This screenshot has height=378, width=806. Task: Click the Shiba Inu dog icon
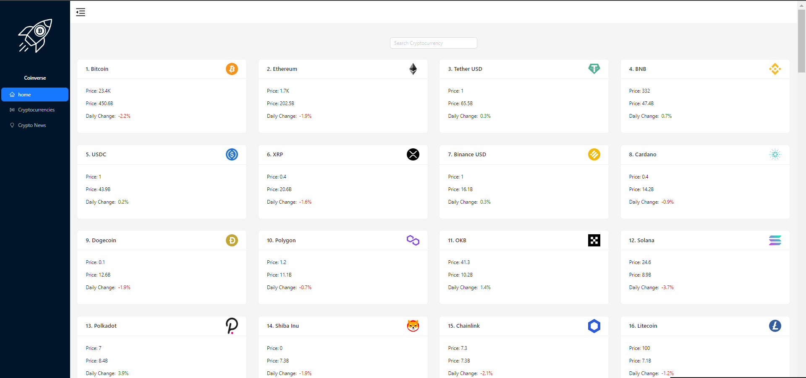413,326
